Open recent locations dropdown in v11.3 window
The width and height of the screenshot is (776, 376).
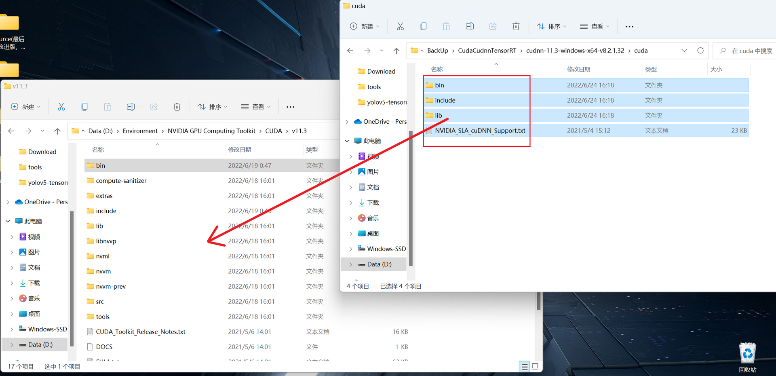point(42,131)
